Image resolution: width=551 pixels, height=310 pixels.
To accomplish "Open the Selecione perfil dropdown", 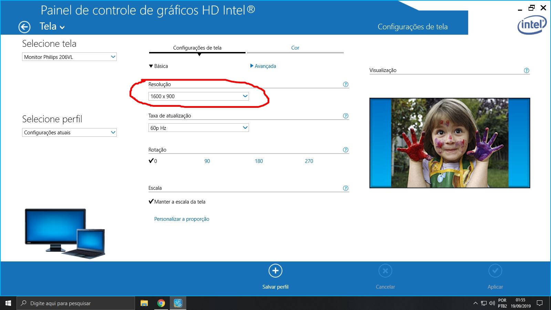I will coord(69,132).
